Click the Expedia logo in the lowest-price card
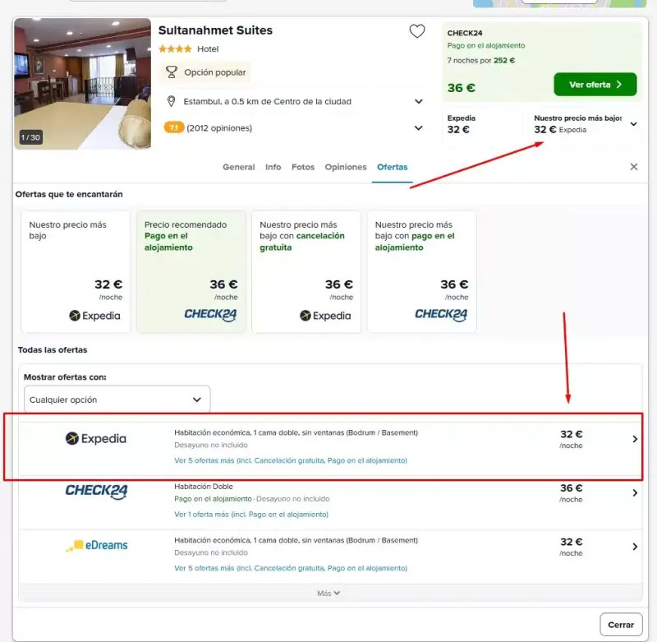 click(x=94, y=316)
